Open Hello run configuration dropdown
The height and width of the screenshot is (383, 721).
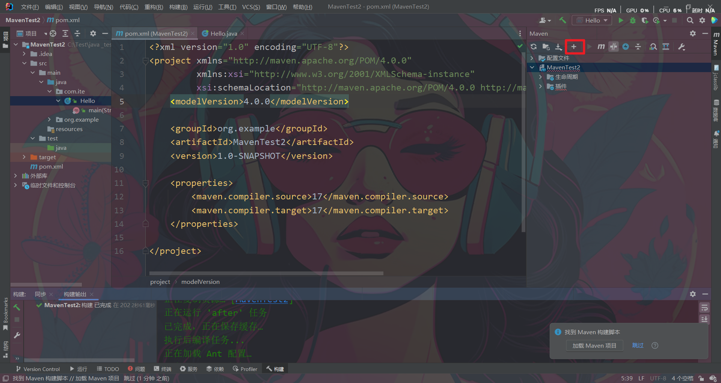(x=592, y=20)
